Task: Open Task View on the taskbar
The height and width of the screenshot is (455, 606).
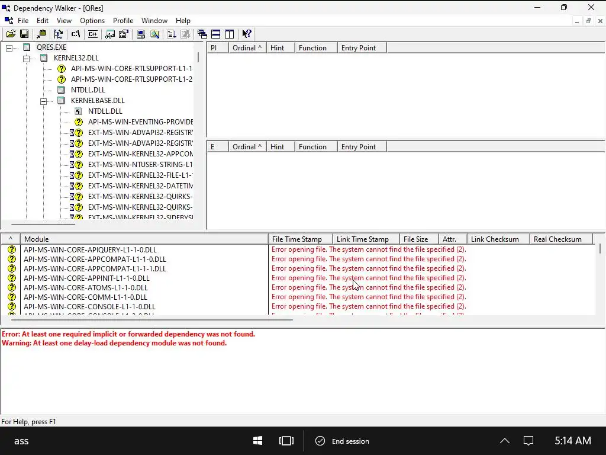Action: tap(286, 441)
